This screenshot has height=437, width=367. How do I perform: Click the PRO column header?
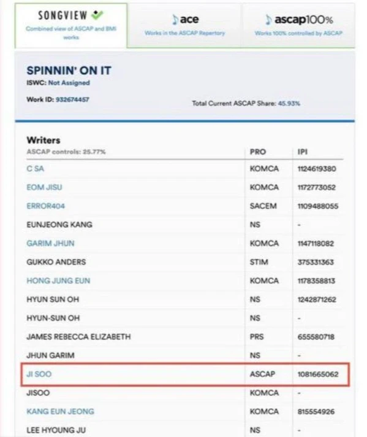point(258,152)
